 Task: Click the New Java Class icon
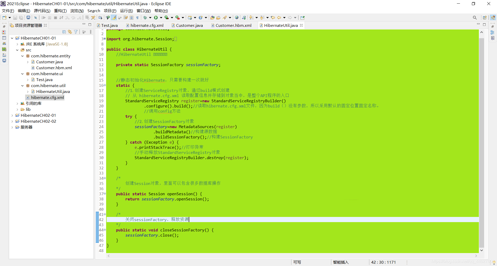[x=201, y=18]
